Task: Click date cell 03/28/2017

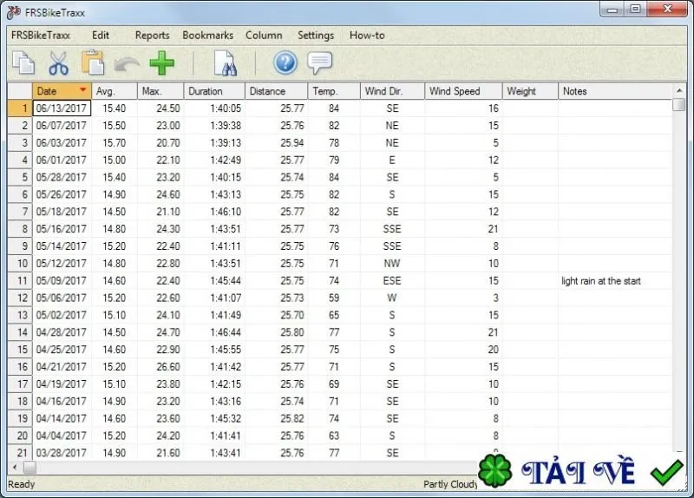Action: [x=62, y=452]
